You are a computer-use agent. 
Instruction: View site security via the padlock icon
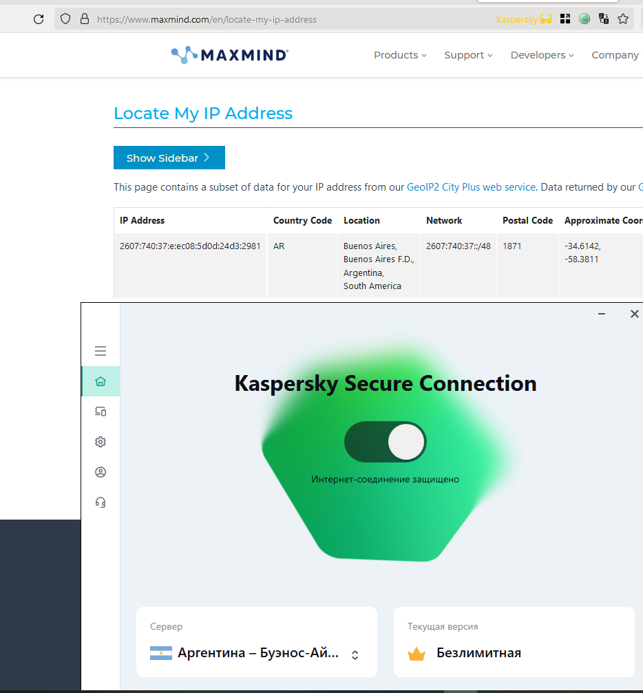[85, 19]
